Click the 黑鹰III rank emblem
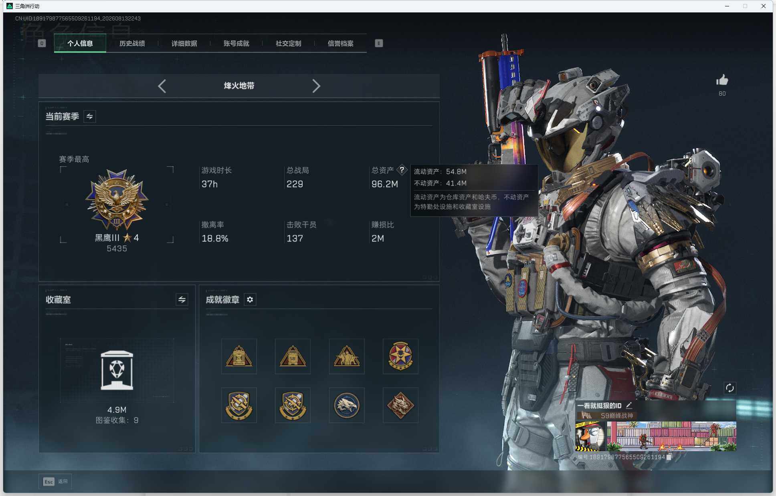 click(x=117, y=199)
